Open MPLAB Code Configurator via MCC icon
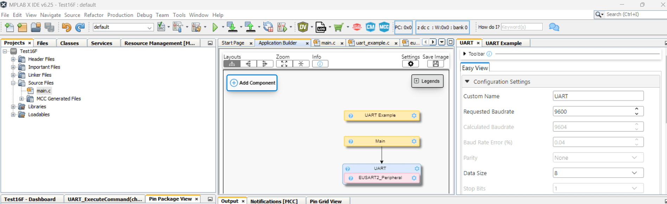667x204 pixels. 384,27
